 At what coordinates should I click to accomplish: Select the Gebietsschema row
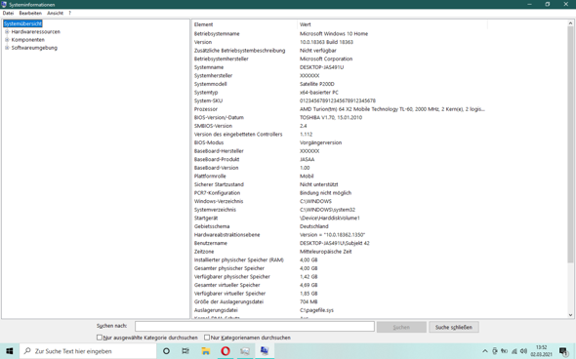[340, 226]
